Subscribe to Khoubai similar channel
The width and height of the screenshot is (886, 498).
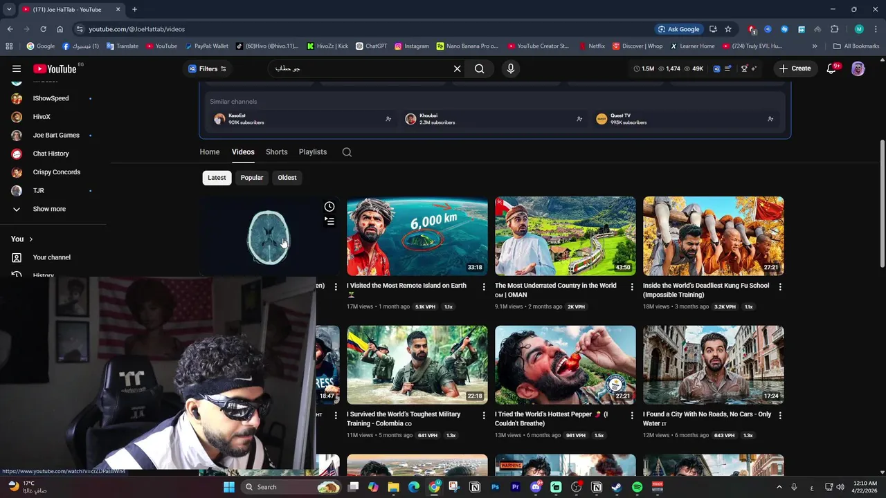pos(579,119)
